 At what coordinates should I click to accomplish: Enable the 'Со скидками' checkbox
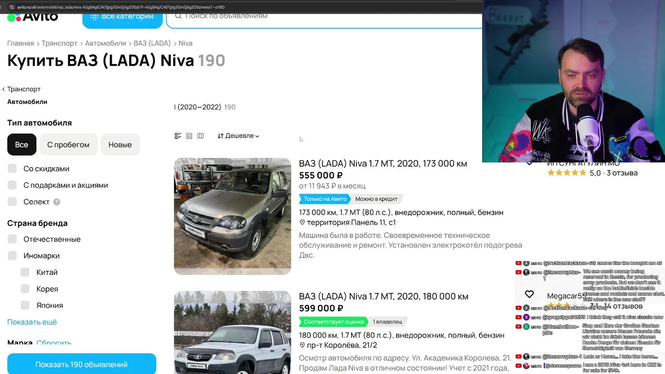click(12, 169)
